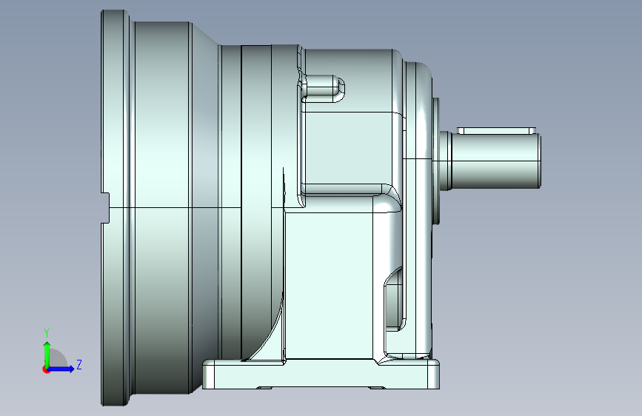Select the flat mounting foot base plate
Screen dimensions: 642x416
click(321, 375)
